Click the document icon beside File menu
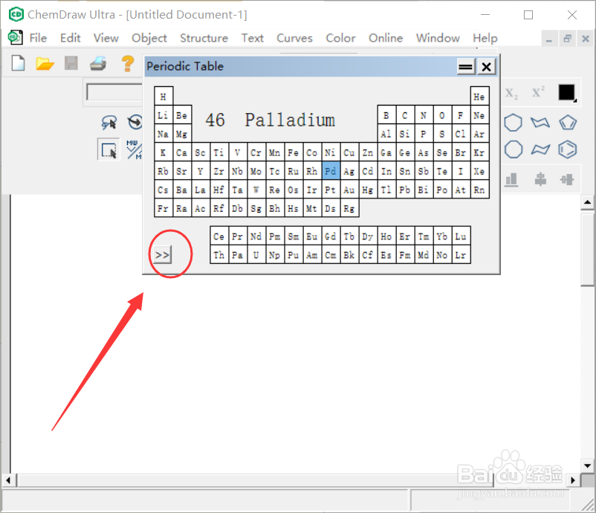The width and height of the screenshot is (596, 513). pos(15,38)
